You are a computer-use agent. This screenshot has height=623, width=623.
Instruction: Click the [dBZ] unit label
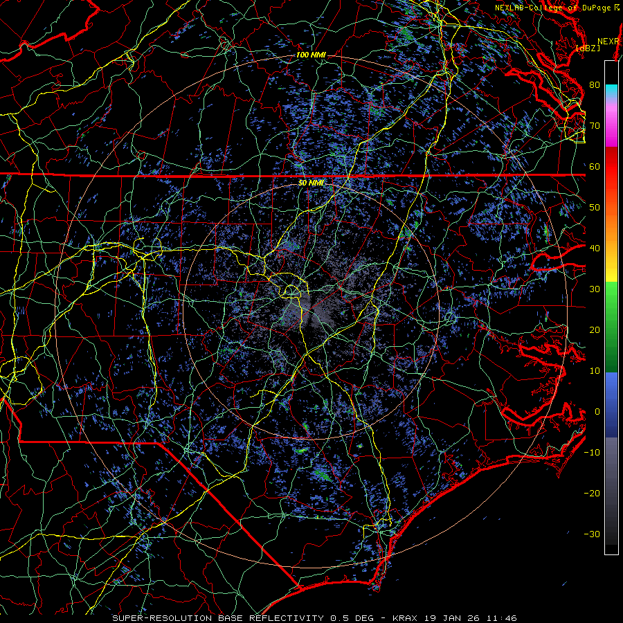pos(588,48)
